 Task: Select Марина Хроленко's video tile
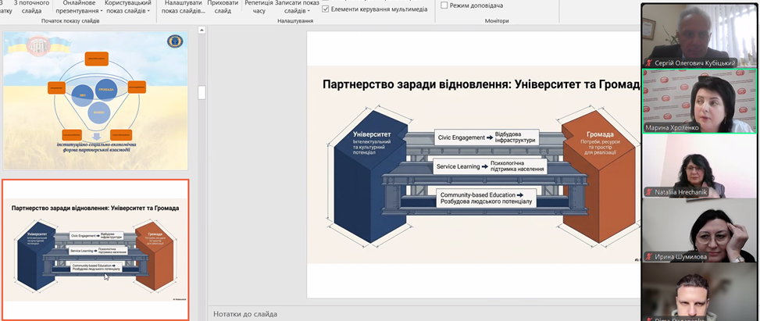[x=699, y=101]
